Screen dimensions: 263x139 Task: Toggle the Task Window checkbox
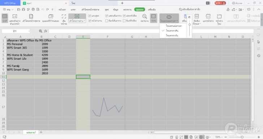coord(90,21)
